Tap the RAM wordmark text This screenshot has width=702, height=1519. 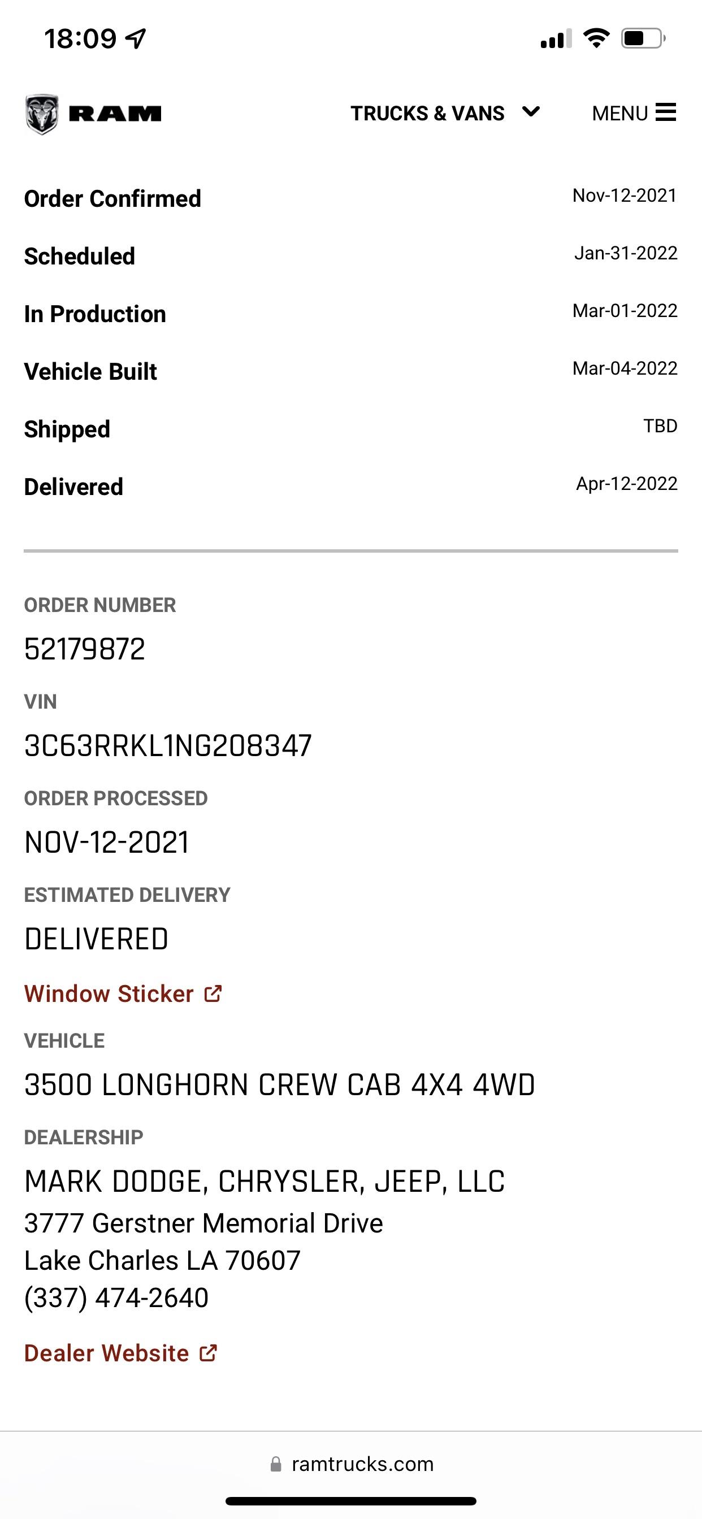click(x=115, y=114)
